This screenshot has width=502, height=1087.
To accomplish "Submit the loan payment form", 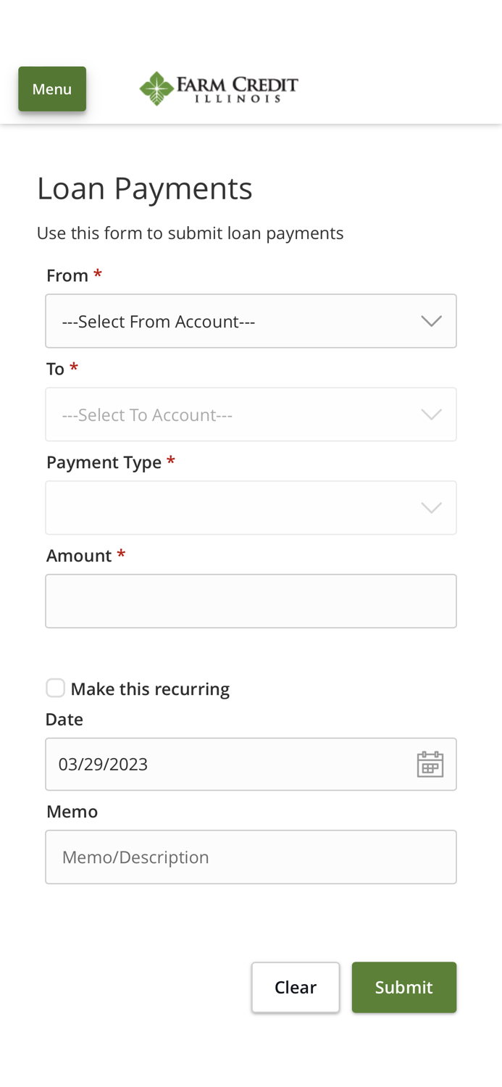I will [403, 987].
